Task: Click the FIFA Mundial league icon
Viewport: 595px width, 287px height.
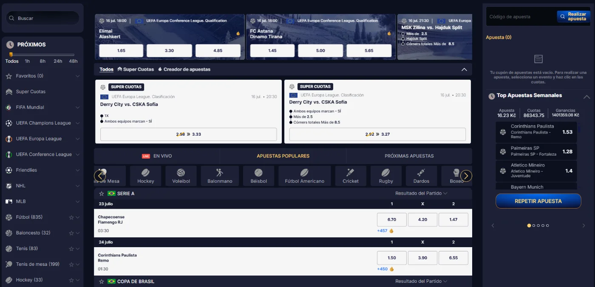Action: click(9, 107)
